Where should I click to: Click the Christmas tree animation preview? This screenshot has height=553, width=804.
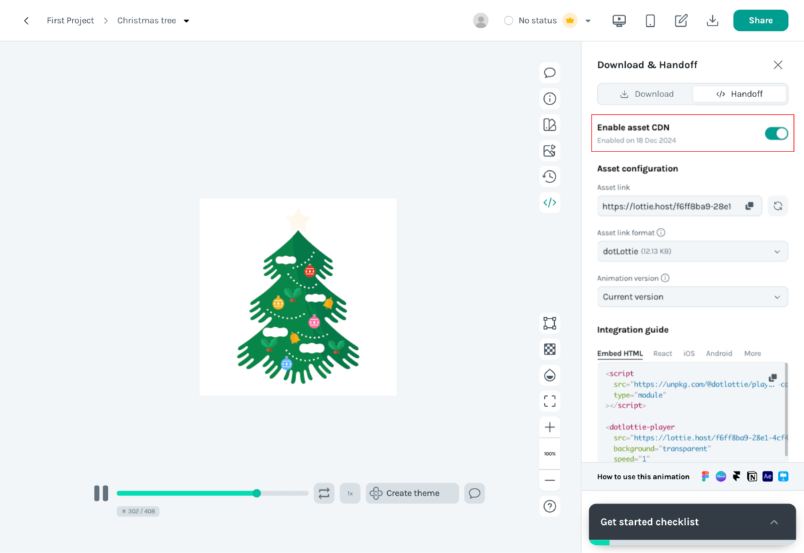click(x=298, y=297)
